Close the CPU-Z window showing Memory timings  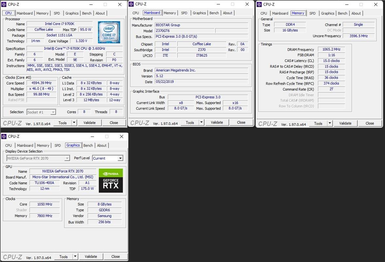point(376,4)
